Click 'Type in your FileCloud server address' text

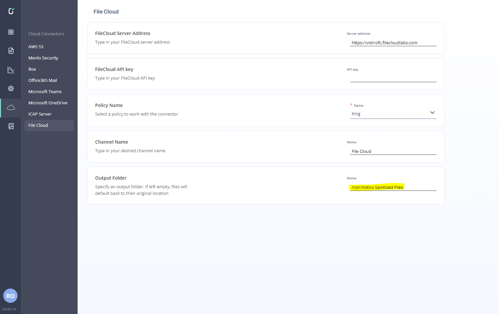coord(132,42)
